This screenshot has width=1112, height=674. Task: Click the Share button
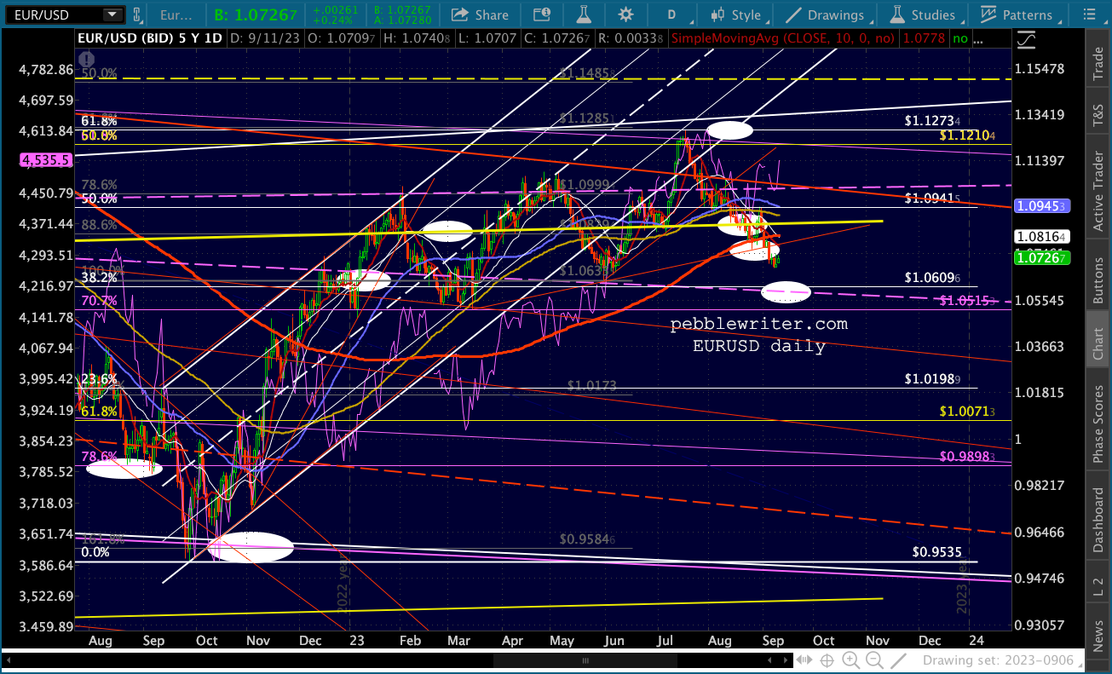480,14
